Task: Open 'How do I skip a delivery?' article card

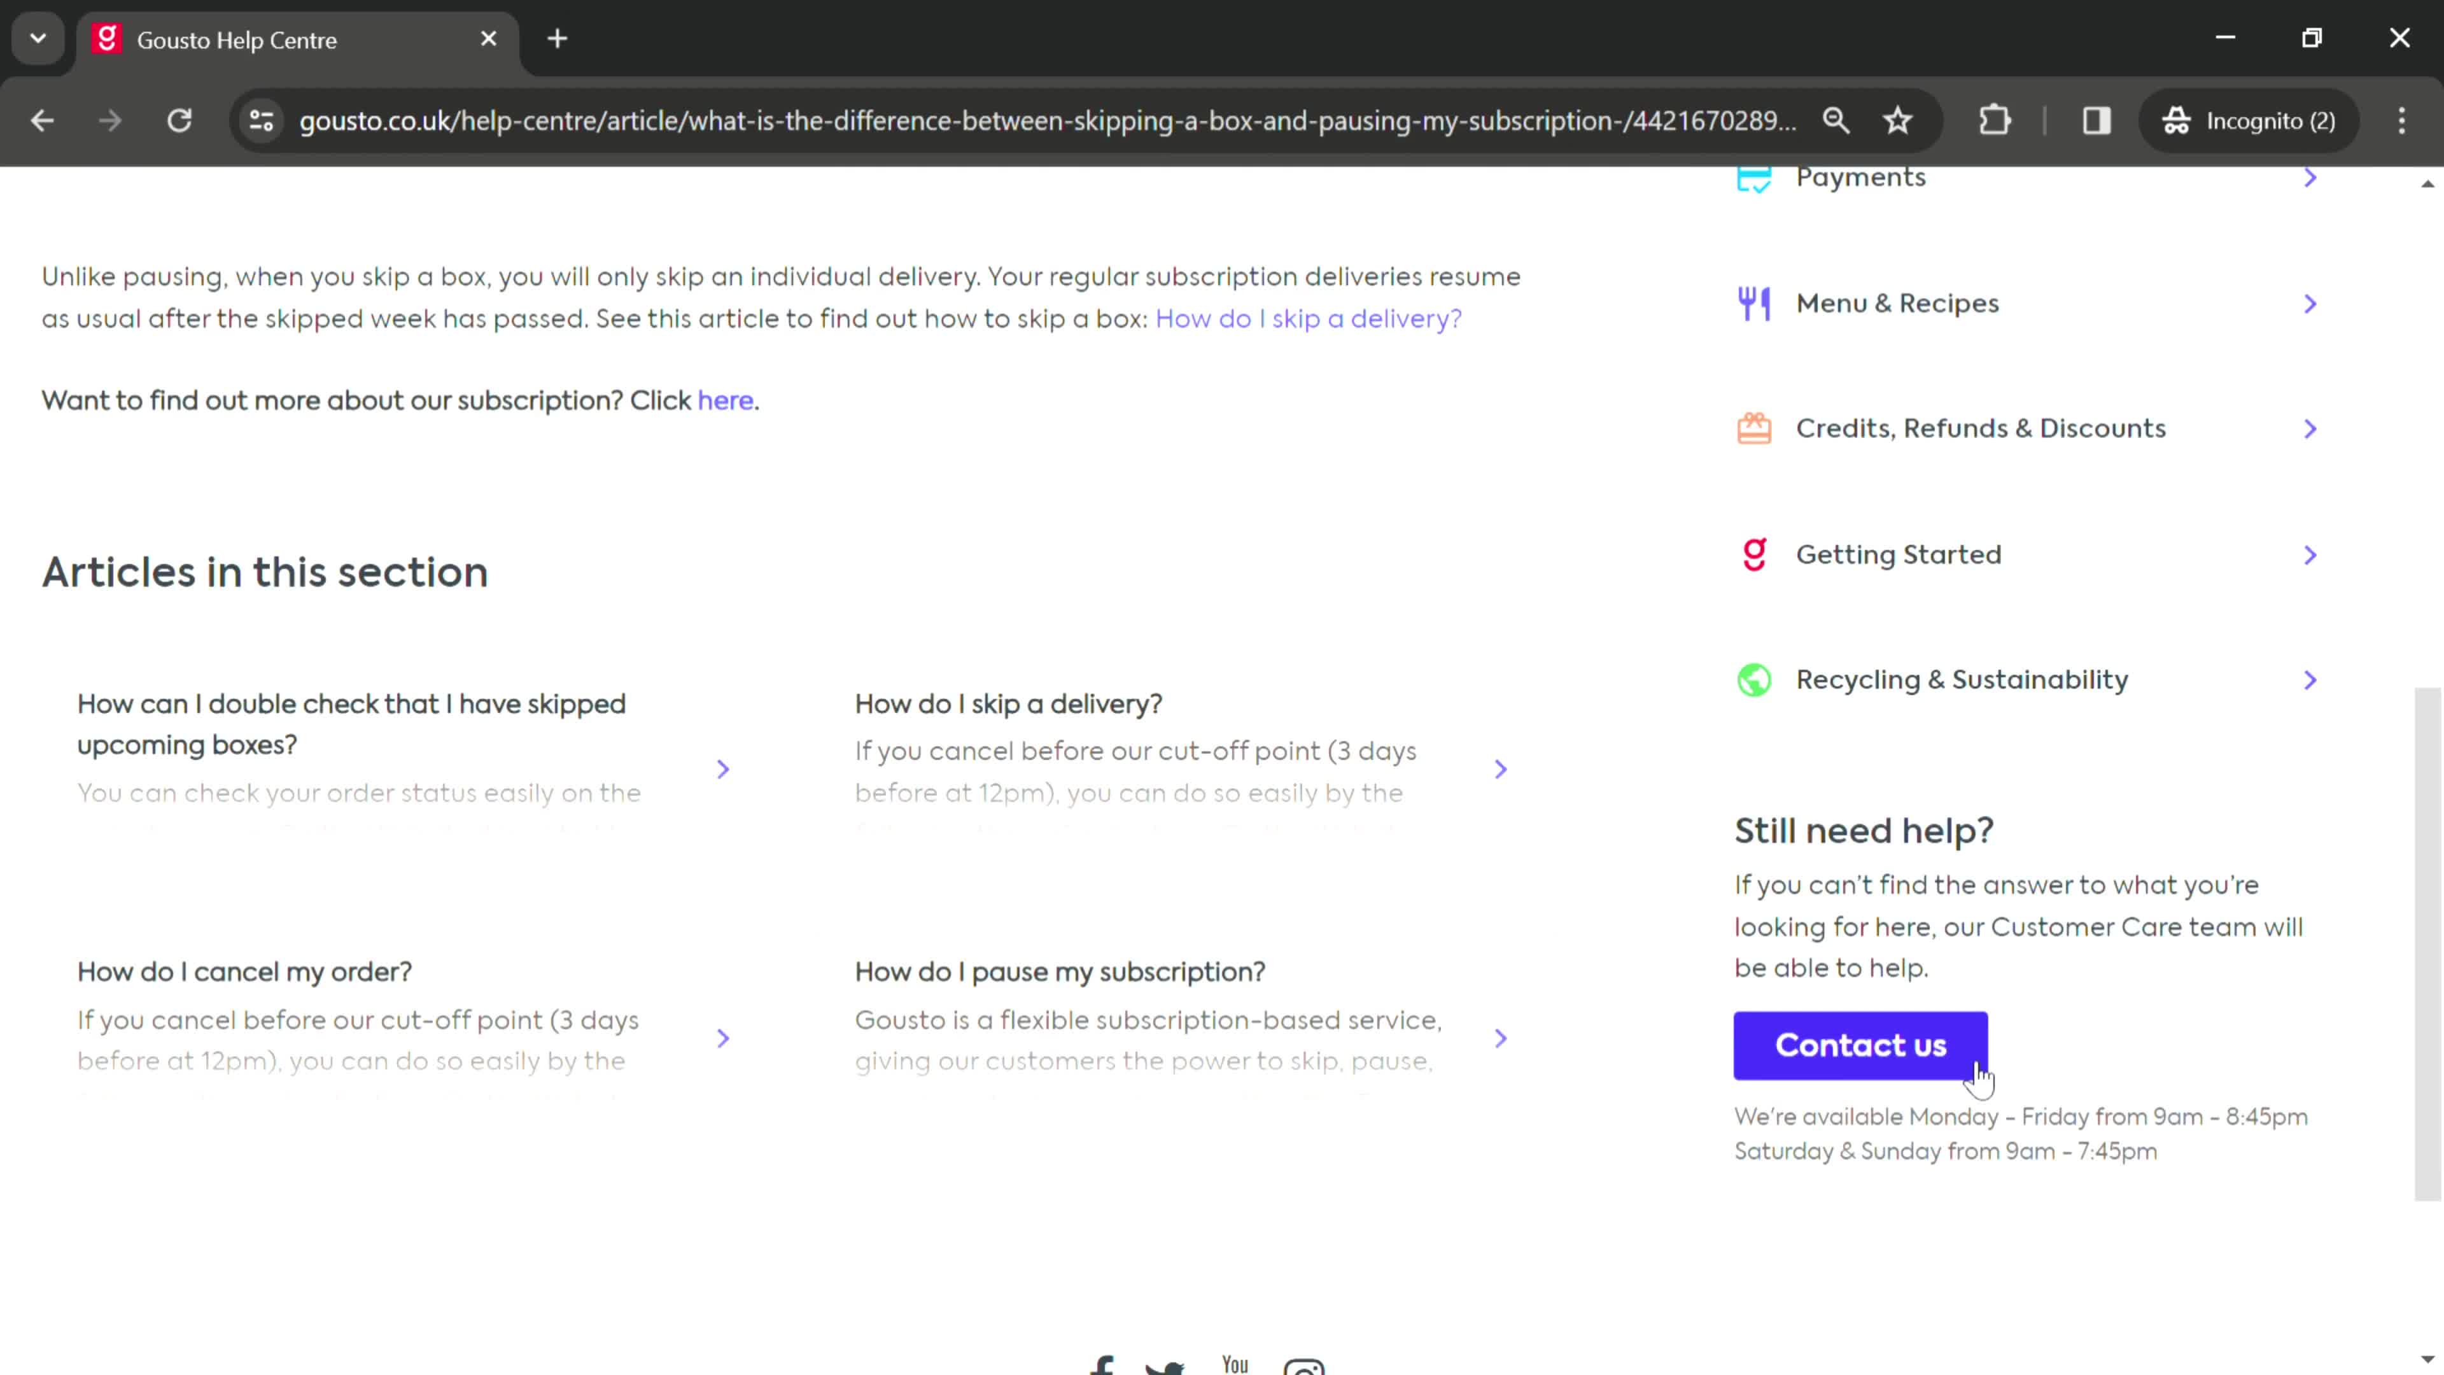Action: click(1181, 768)
